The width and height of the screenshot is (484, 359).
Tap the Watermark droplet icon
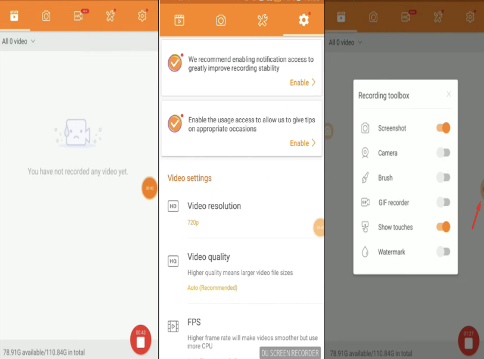coord(365,252)
